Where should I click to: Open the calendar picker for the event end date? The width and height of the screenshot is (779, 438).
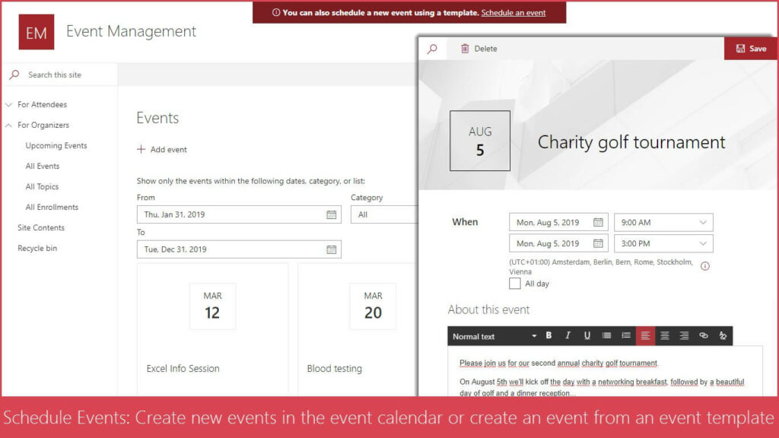tap(598, 243)
